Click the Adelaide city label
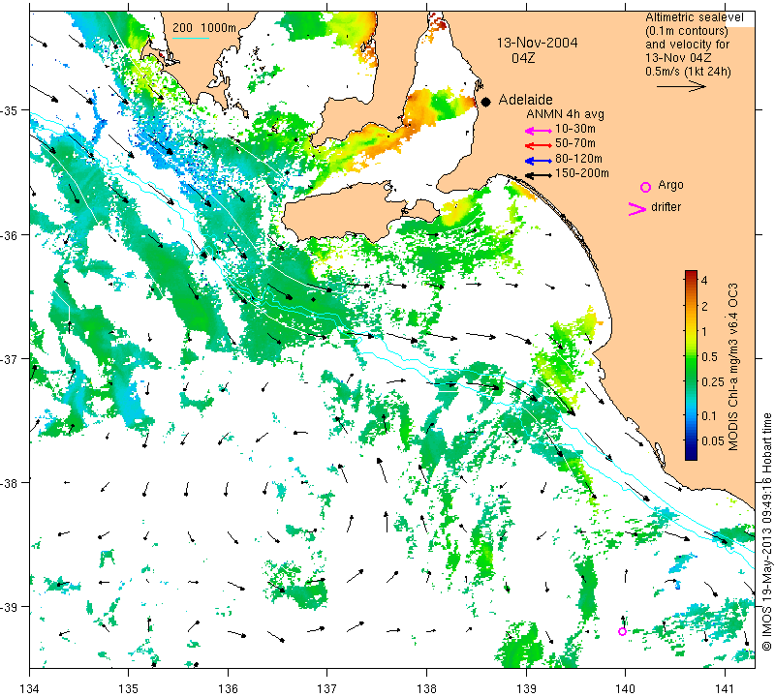Image resolution: width=775 pixels, height=697 pixels. point(525,100)
